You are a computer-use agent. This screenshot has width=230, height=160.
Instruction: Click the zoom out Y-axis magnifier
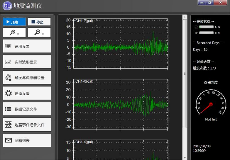pyautogui.click(x=39, y=32)
